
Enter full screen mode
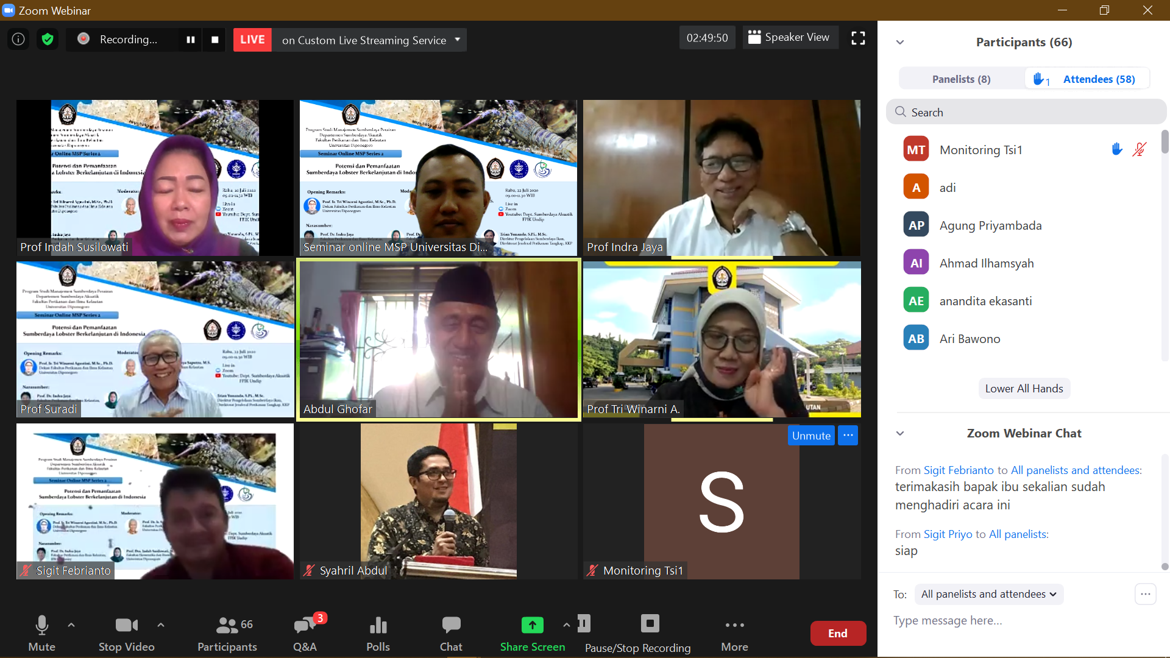click(x=858, y=38)
